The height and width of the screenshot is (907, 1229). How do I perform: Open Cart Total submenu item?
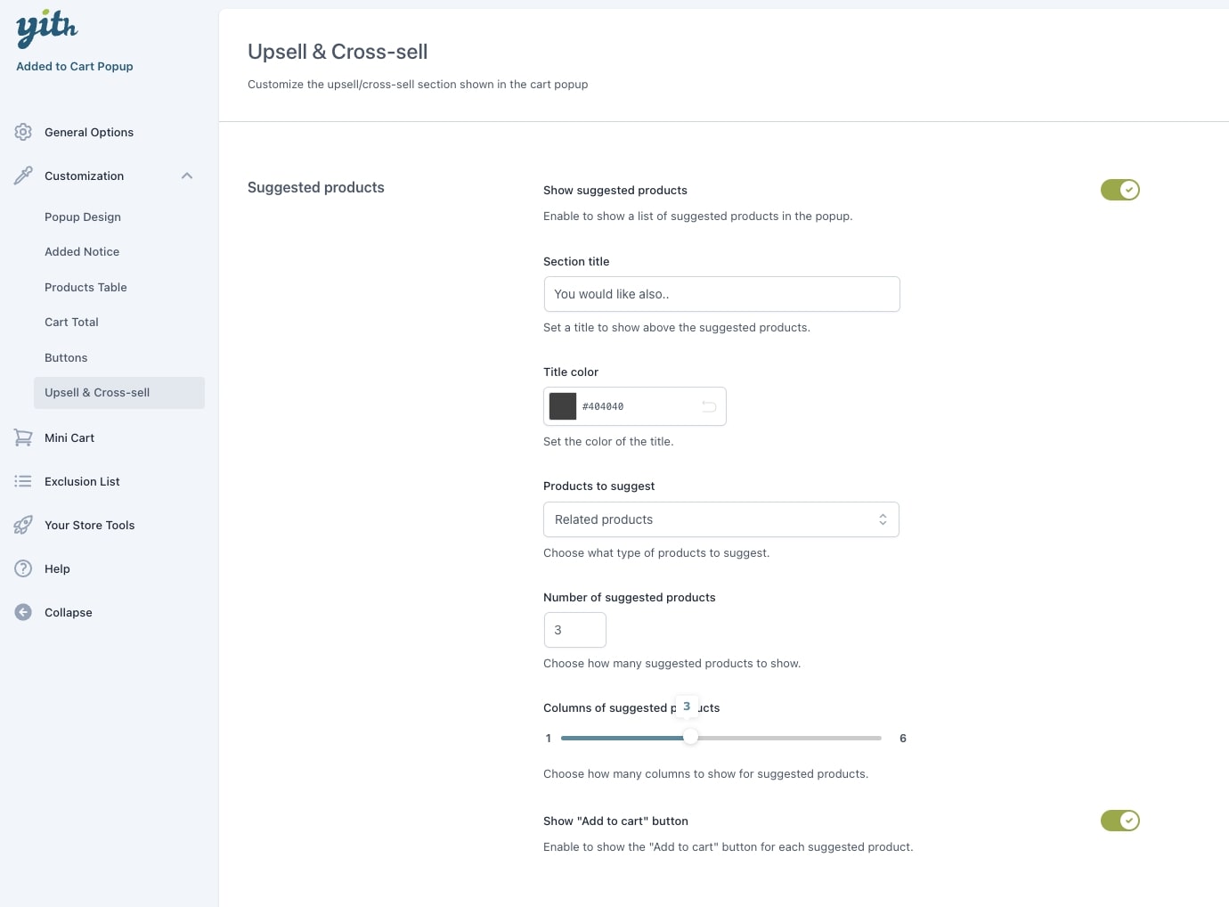click(71, 322)
